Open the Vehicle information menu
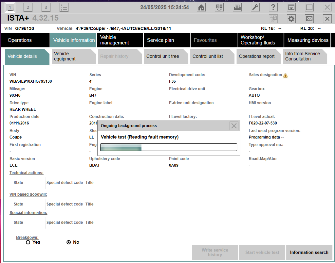This screenshot has height=263, width=335. (73, 40)
